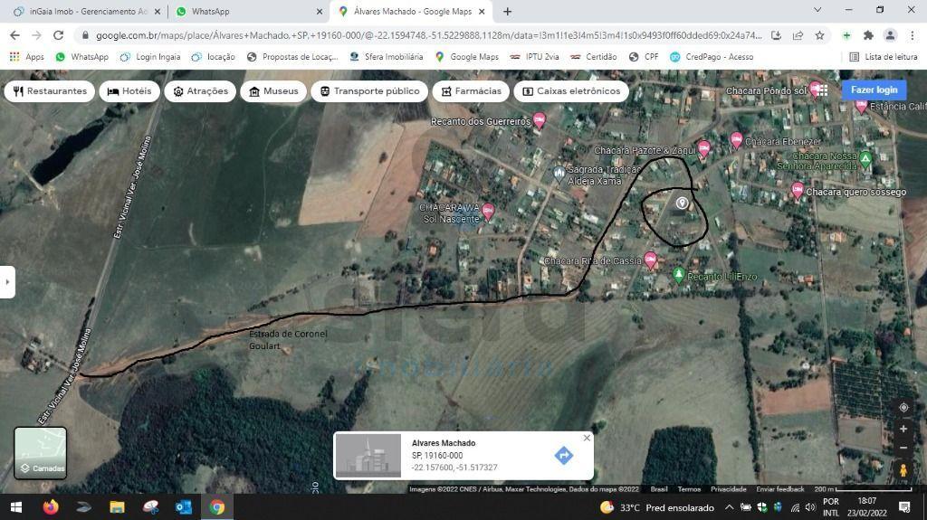This screenshot has width=927, height=520.
Task: Toggle the Camadas map layer view
Action: 41,452
